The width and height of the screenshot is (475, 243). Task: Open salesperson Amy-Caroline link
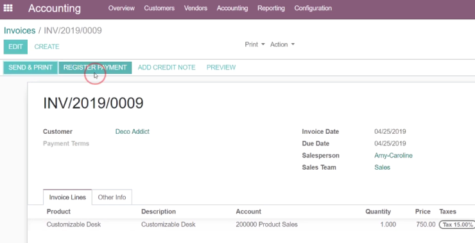coord(393,156)
